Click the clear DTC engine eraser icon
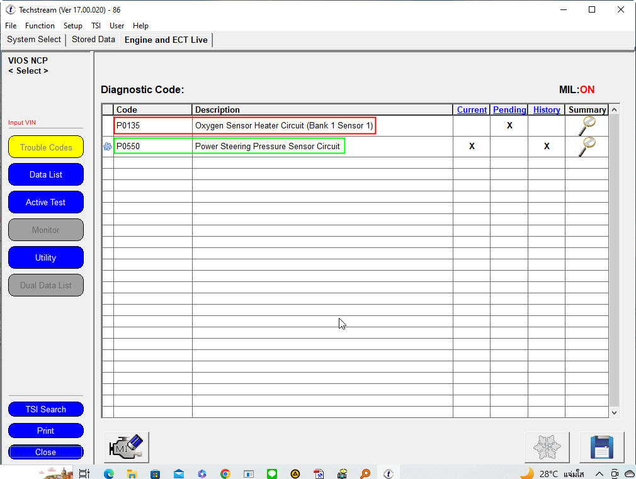Screen dimensions: 636x479 click(127, 448)
